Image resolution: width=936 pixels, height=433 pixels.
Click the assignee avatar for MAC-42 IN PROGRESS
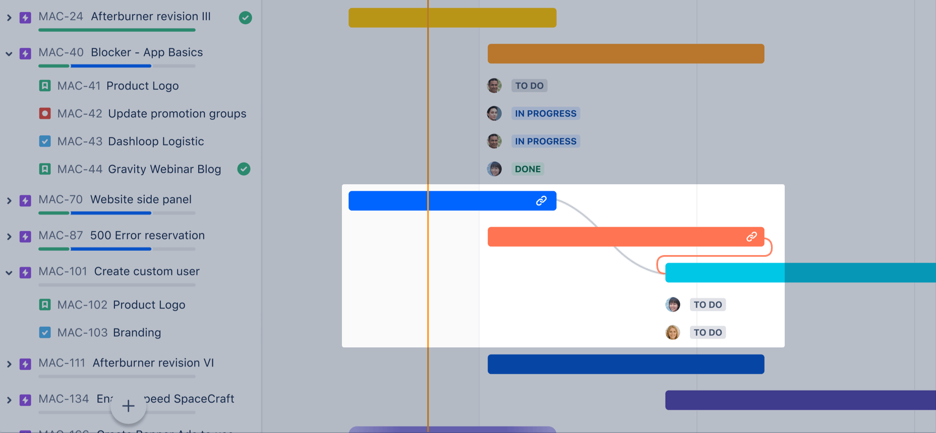point(494,113)
